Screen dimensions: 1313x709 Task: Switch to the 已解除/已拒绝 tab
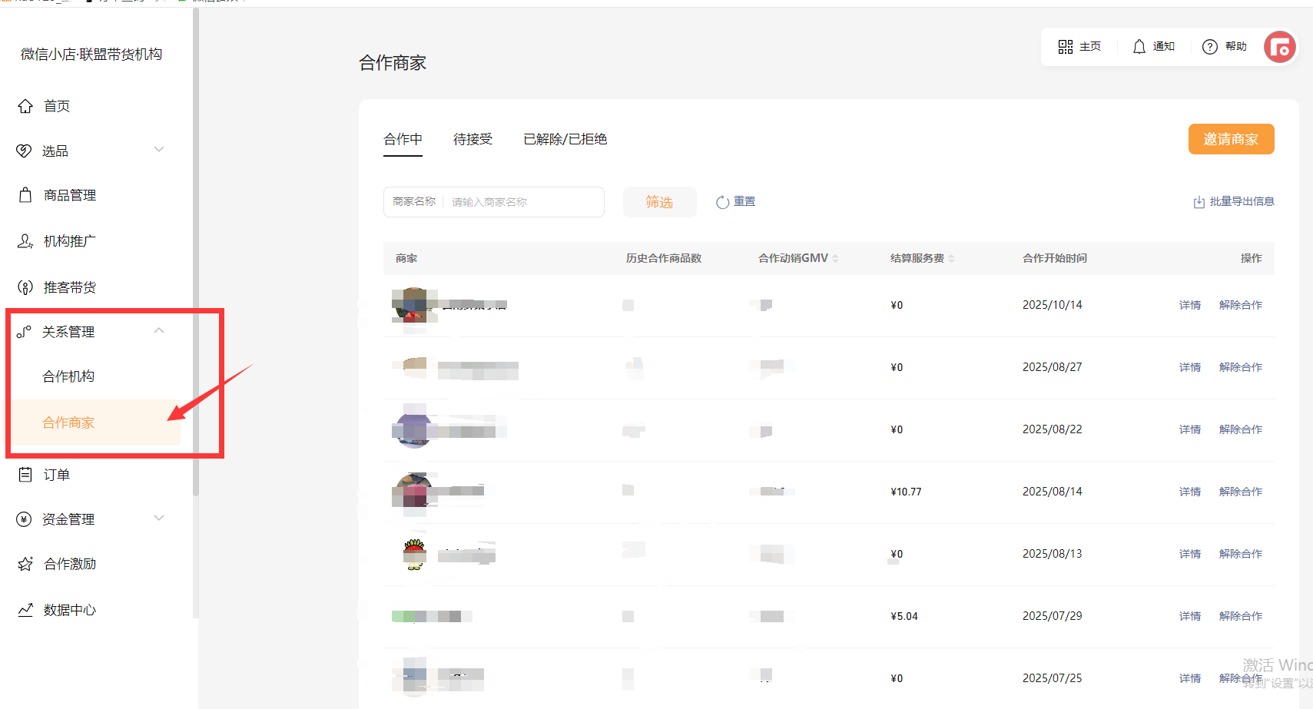click(565, 139)
